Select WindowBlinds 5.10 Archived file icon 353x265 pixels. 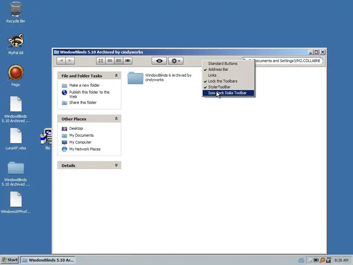[16, 109]
